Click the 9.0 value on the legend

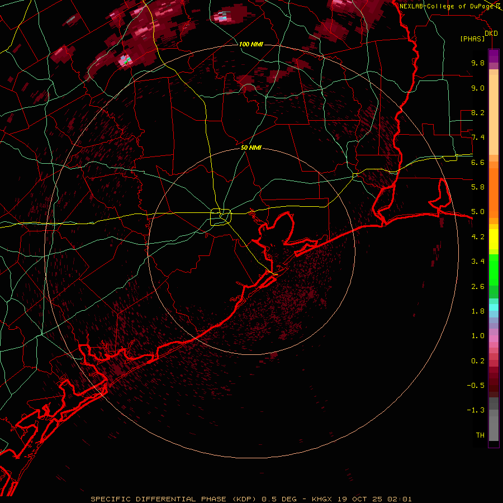[478, 88]
